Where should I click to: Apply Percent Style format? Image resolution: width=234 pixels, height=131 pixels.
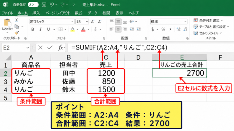click(x=163, y=29)
